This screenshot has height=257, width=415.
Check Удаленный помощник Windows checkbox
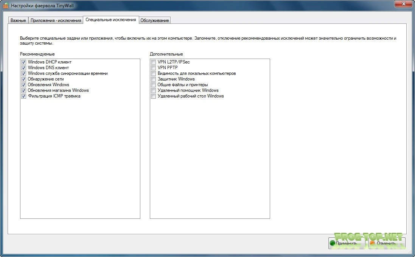[x=153, y=90]
